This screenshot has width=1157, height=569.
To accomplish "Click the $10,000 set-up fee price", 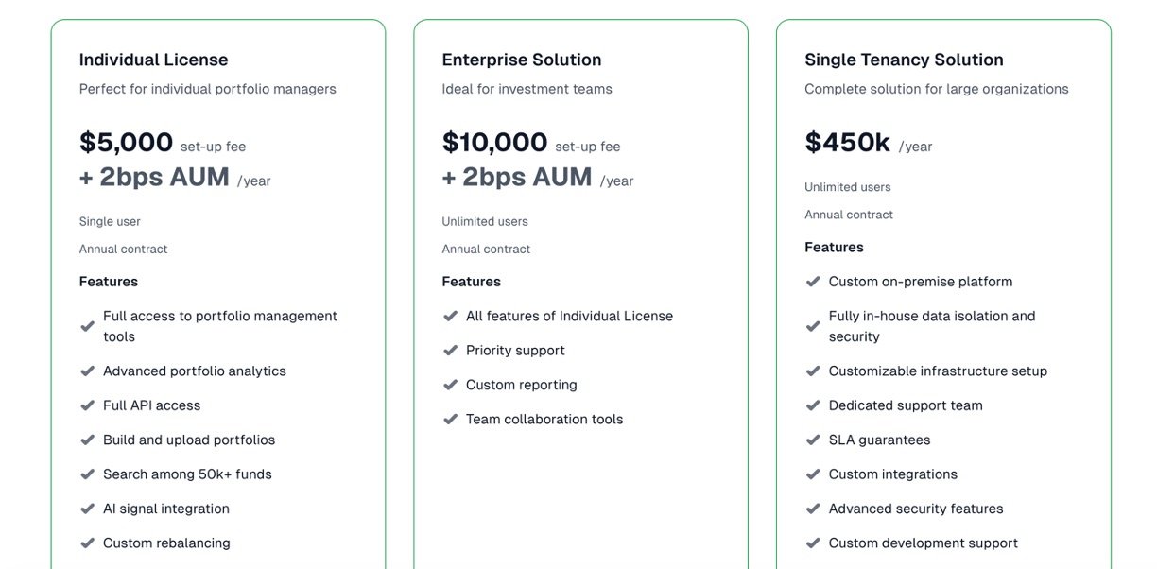I will tap(494, 142).
